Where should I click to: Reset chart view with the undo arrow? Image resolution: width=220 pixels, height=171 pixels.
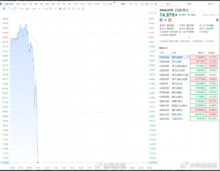click(x=149, y=13)
